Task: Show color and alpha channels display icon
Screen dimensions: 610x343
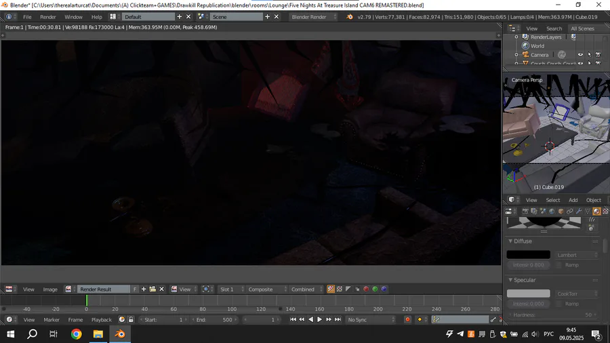Action: pos(331,289)
